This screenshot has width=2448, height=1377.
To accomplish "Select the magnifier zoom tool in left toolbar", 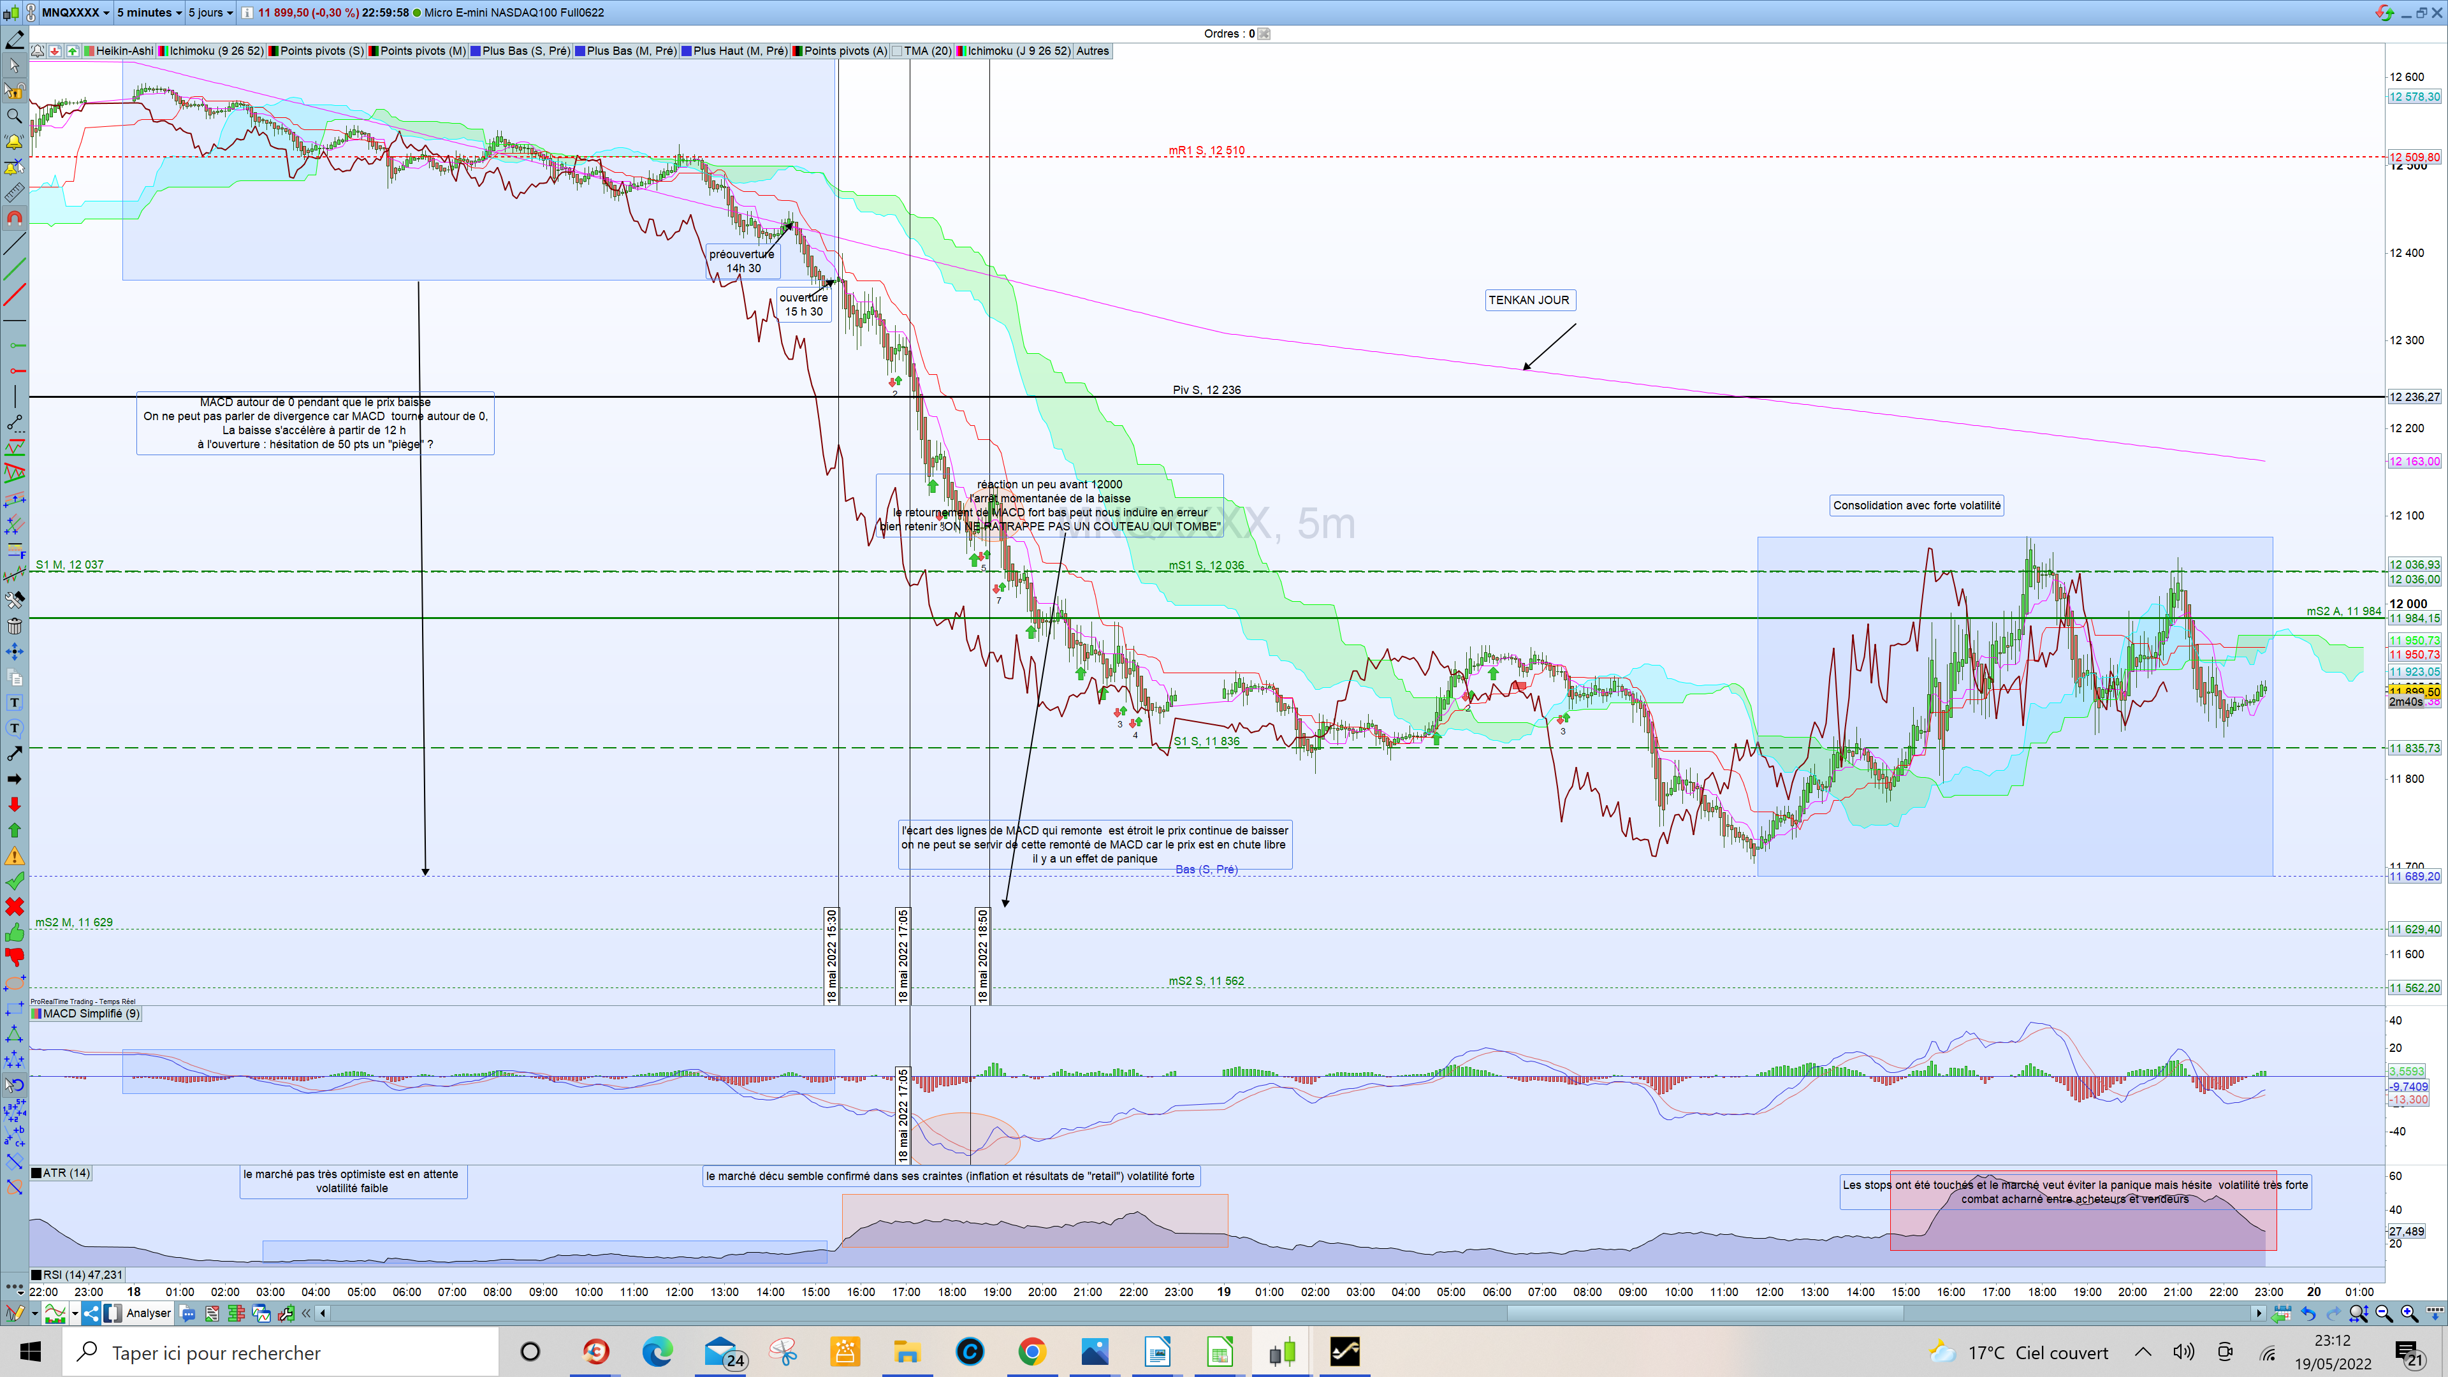I will pyautogui.click(x=14, y=116).
